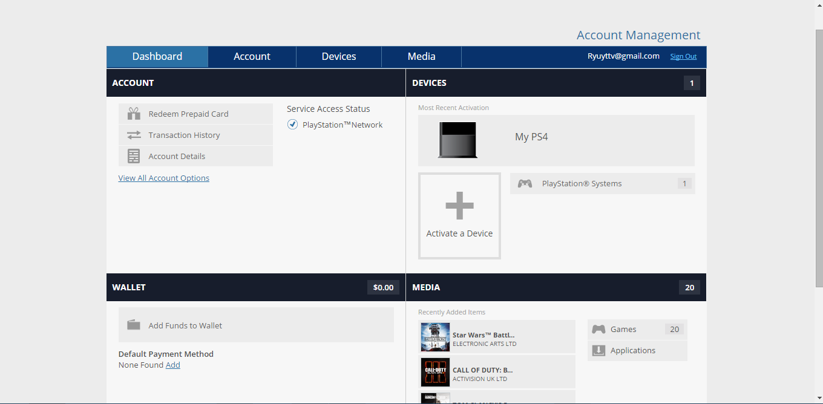Click the wallet icon beside Add Funds

(134, 325)
